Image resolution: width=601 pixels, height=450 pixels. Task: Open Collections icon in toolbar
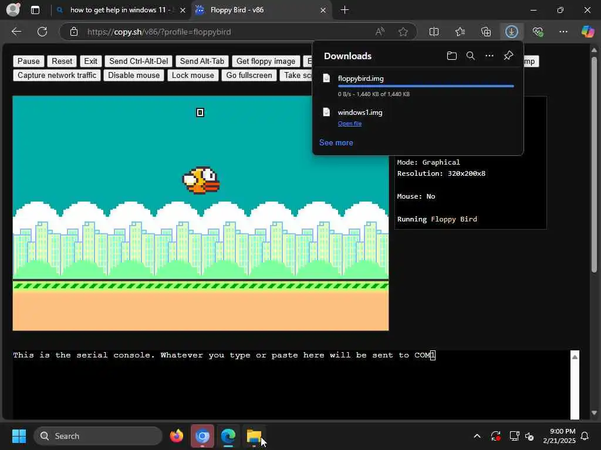[x=486, y=32]
